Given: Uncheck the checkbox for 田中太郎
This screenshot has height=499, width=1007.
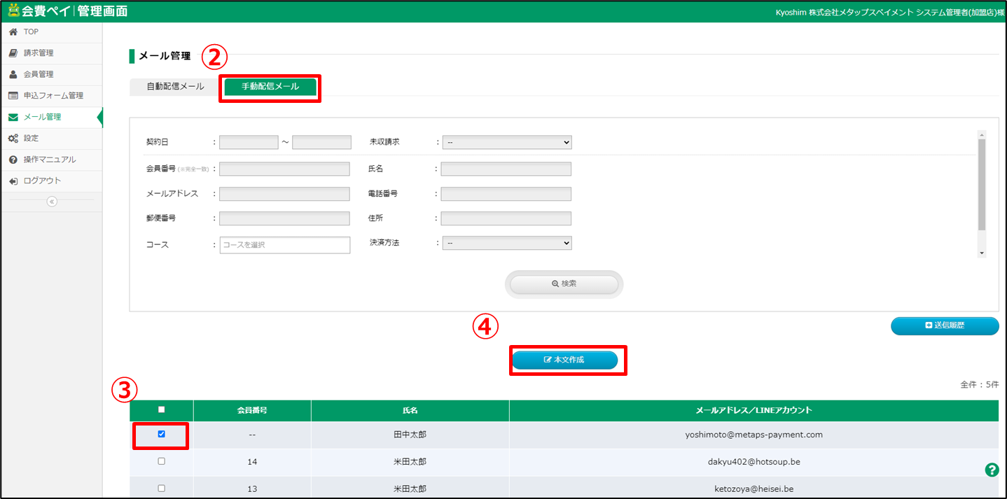Looking at the screenshot, I should pos(162,434).
